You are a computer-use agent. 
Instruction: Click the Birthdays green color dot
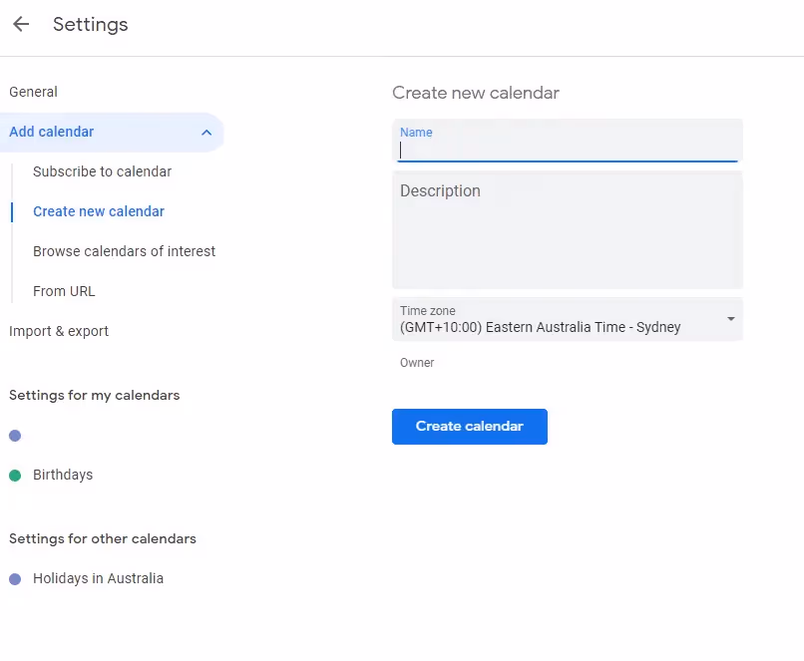15,476
